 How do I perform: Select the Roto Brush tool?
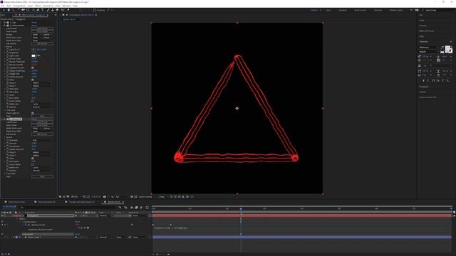[x=63, y=10]
